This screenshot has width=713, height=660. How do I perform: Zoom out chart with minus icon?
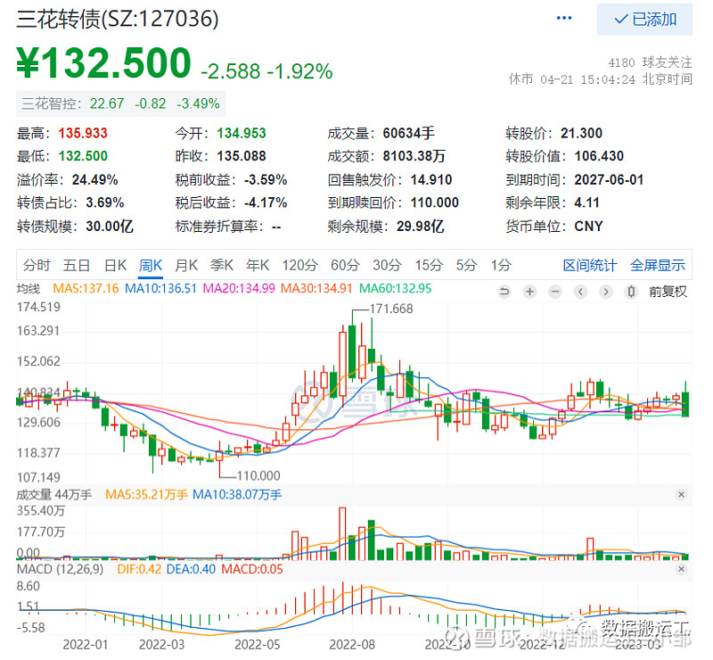[x=555, y=292]
